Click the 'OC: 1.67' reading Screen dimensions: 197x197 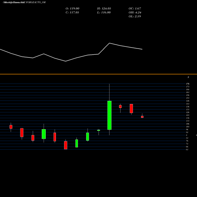click(x=135, y=9)
